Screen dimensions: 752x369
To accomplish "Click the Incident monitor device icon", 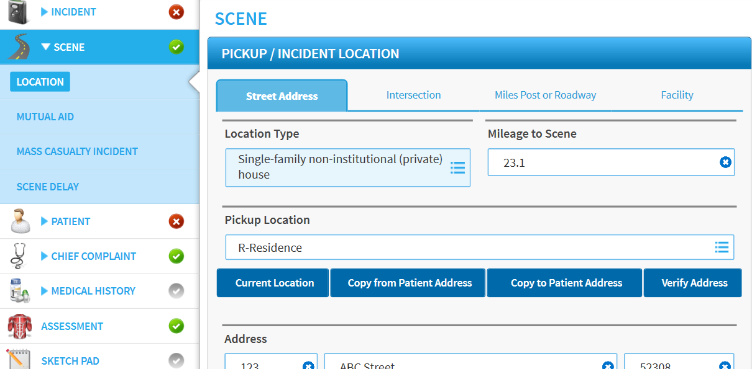I will click(19, 12).
